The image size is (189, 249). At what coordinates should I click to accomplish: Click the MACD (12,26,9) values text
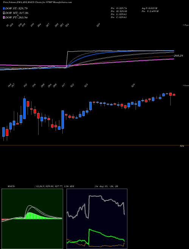[x=51, y=186]
